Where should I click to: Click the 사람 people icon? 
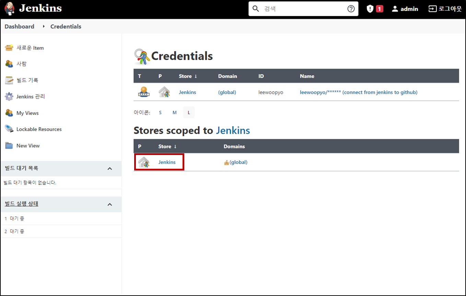9,64
